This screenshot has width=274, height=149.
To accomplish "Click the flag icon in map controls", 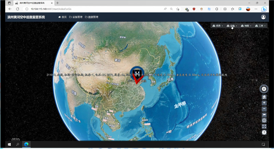I will pos(264,115).
